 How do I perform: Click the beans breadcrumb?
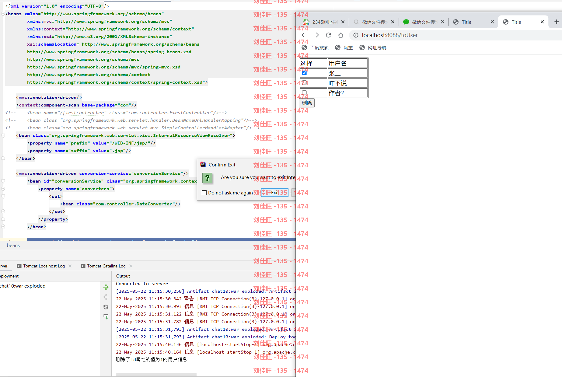pyautogui.click(x=13, y=246)
